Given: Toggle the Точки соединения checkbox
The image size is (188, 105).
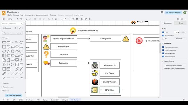Looking at the screenshot, I should tap(163, 50).
